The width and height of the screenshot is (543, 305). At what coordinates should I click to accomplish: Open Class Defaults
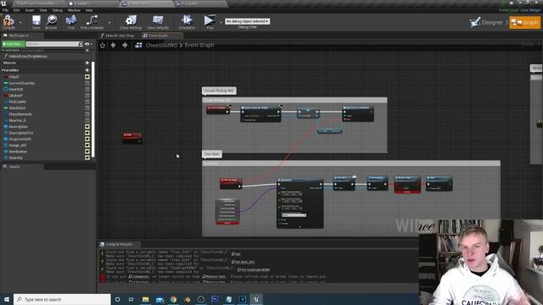click(x=158, y=21)
